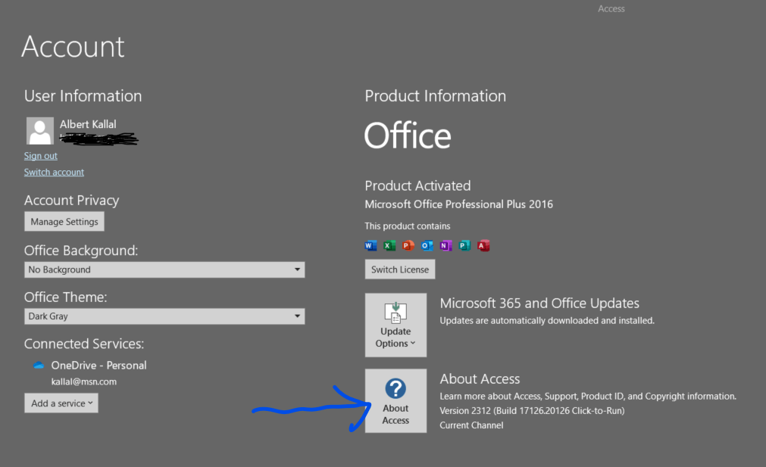Click the Switch License button

[399, 269]
